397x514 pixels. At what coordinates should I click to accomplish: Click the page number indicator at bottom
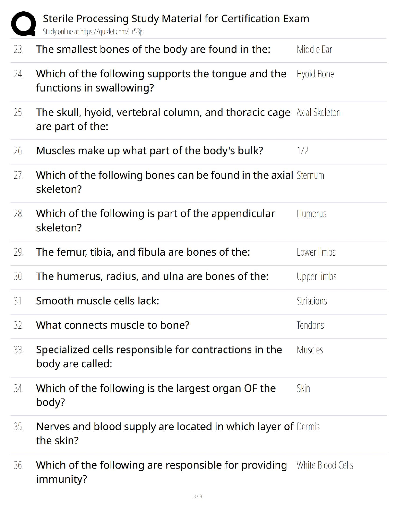198,496
